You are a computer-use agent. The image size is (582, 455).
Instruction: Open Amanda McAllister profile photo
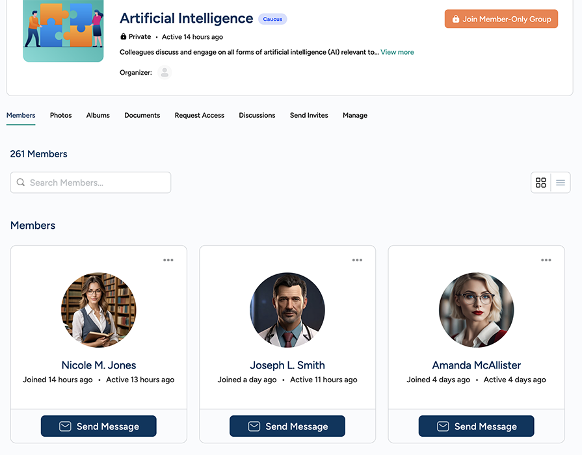[477, 309]
